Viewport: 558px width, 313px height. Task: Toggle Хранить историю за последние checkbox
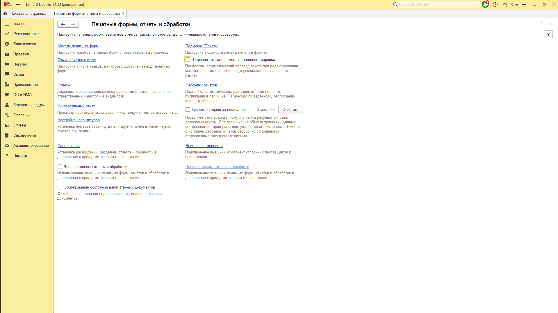(188, 109)
